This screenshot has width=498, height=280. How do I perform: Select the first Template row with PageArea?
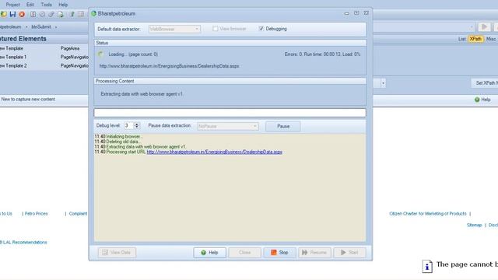tap(44, 48)
